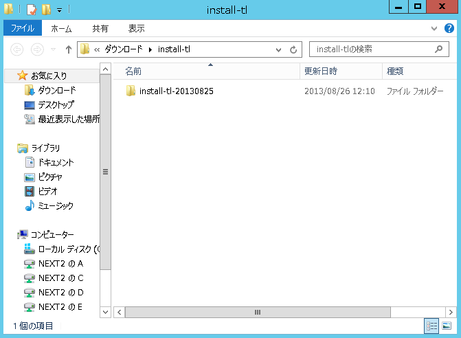The width and height of the screenshot is (461, 338).
Task: Sort by 更新日時 column header
Action: coord(320,71)
